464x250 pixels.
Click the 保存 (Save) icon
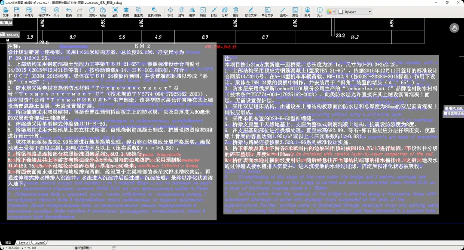(x=16, y=12)
